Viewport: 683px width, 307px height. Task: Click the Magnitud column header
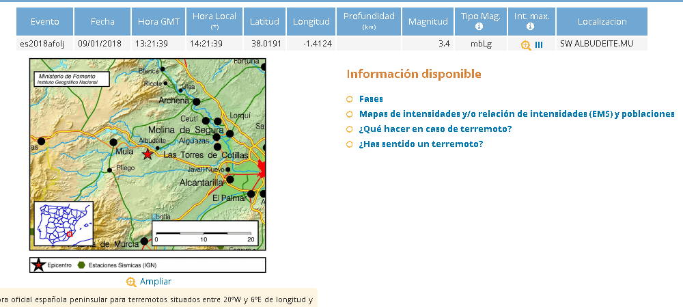click(x=428, y=22)
